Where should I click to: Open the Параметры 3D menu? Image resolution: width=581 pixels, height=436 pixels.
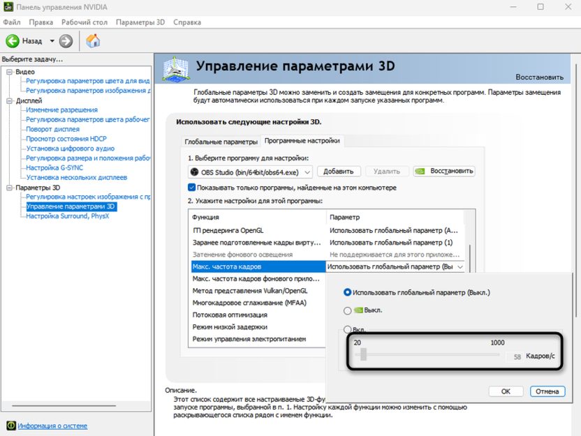point(140,22)
